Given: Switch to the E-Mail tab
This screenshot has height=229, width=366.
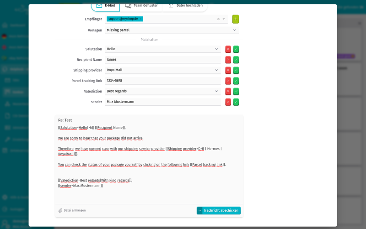Looking at the screenshot, I should click(x=106, y=6).
